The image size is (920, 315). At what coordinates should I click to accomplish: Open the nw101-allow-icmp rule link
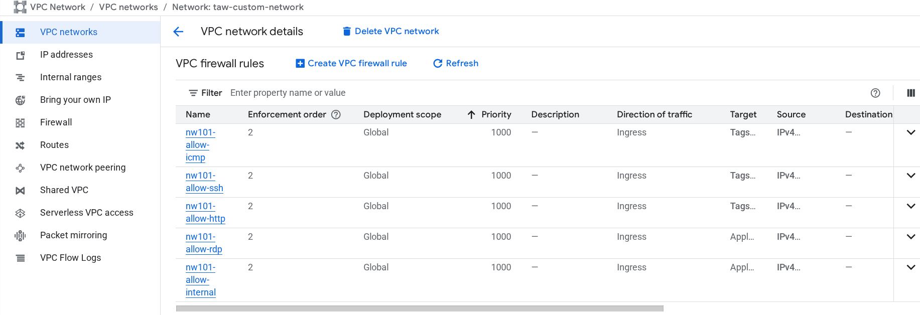(x=200, y=145)
